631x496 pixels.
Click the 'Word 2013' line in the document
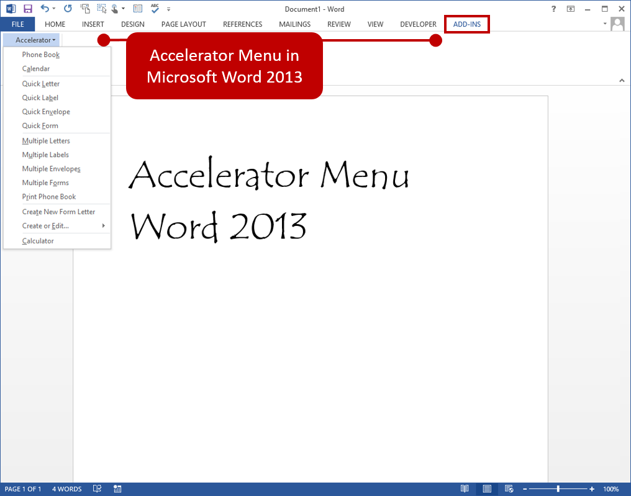tap(218, 227)
